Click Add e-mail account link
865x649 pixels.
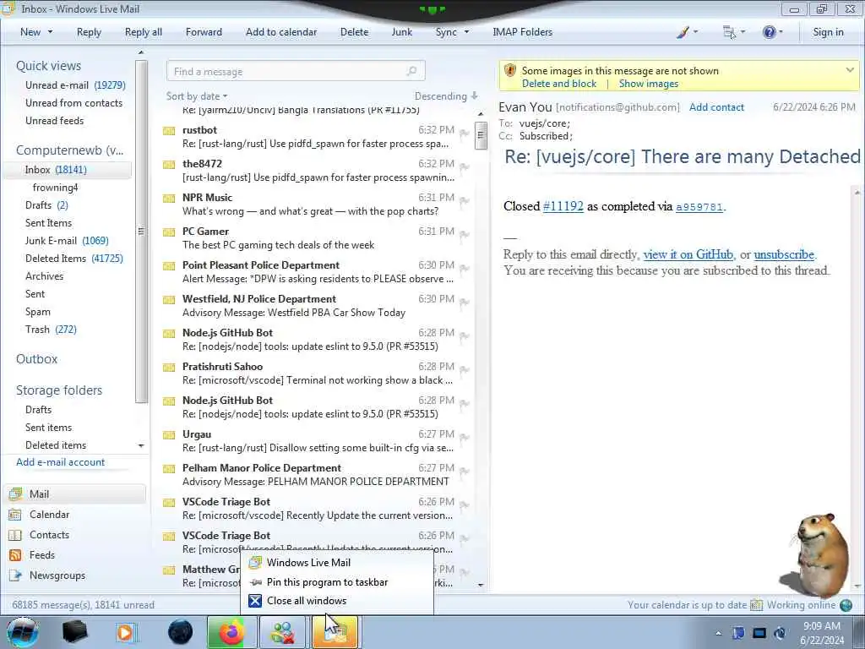coord(60,462)
